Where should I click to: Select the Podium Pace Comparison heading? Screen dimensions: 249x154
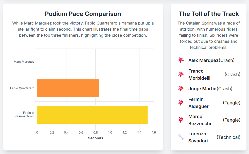tap(83, 14)
